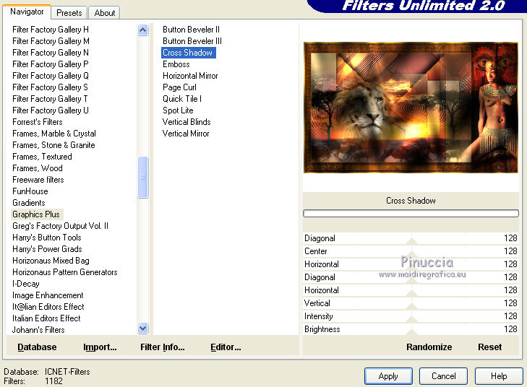This screenshot has width=527, height=387.
Task: Choose Button Beveler III filter
Action: [192, 41]
